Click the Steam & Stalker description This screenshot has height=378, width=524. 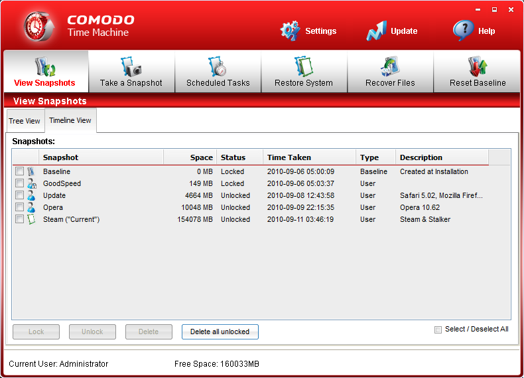pos(425,219)
